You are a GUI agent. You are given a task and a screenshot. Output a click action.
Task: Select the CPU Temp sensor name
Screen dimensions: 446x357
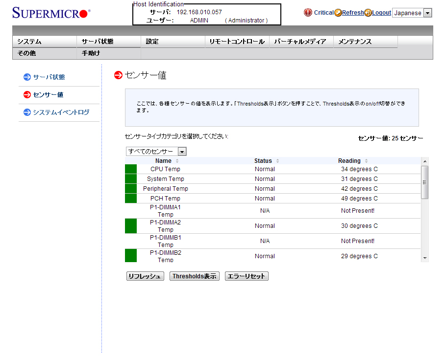165,169
